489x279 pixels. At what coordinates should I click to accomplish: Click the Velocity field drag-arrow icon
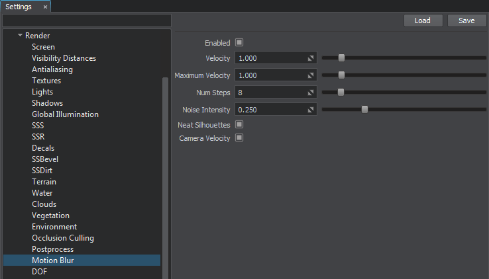point(311,58)
